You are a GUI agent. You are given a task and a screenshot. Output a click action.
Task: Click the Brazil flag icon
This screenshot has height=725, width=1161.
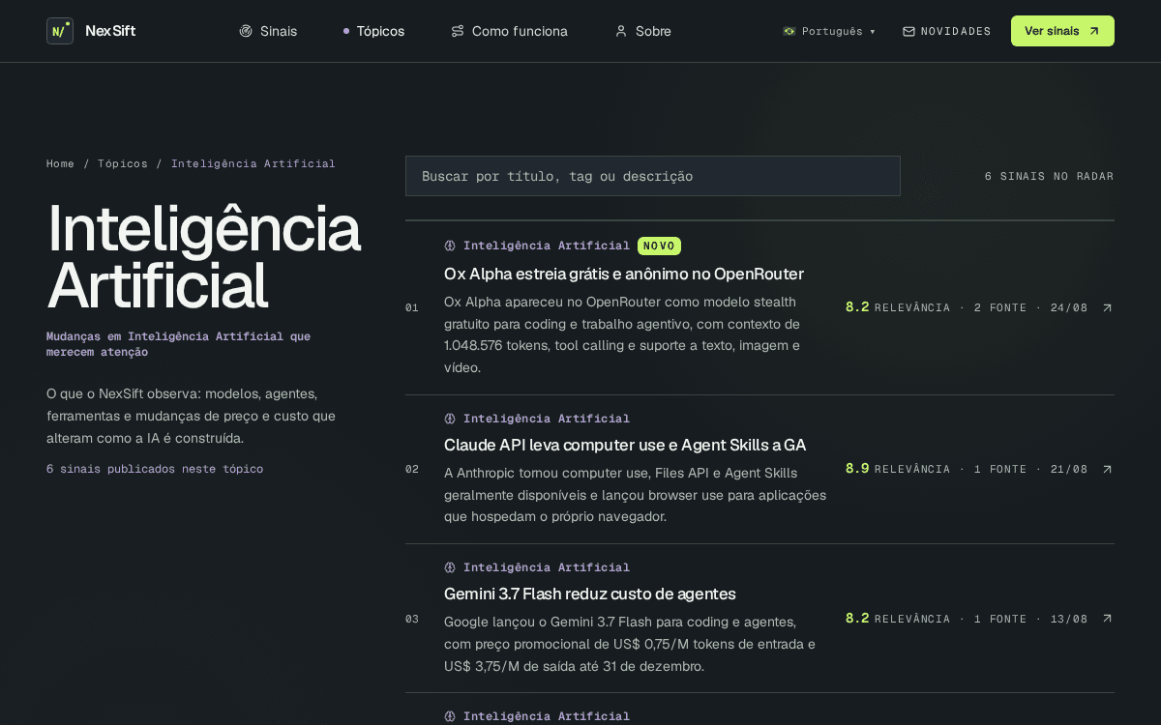(x=789, y=31)
